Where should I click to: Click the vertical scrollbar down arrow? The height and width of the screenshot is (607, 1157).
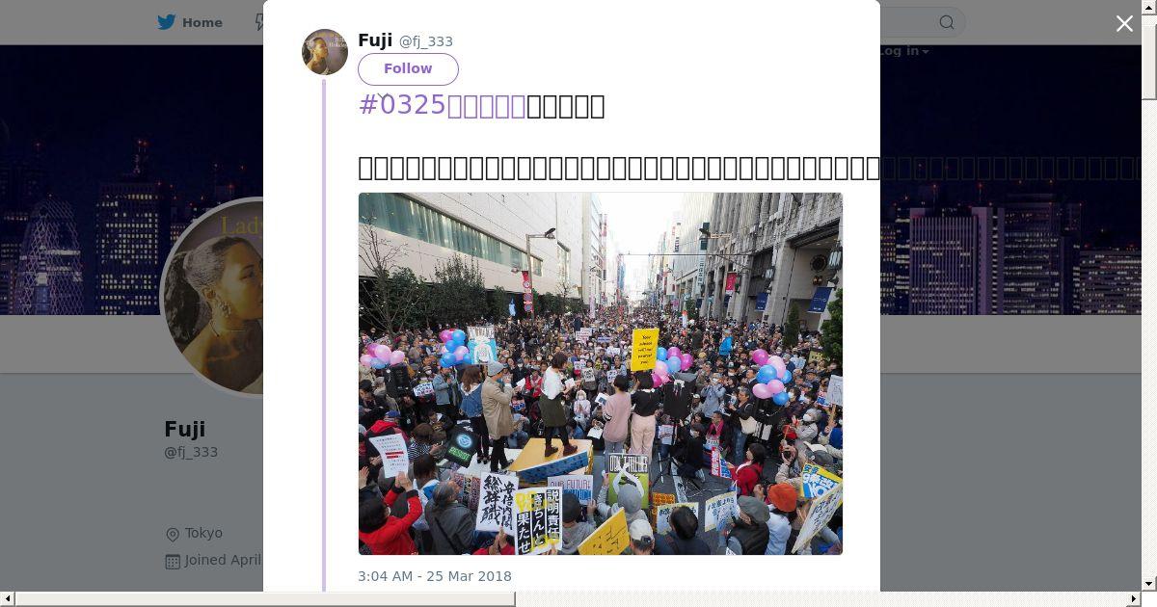(1149, 584)
